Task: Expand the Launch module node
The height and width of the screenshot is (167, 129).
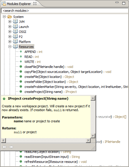Action: [x=10, y=27]
